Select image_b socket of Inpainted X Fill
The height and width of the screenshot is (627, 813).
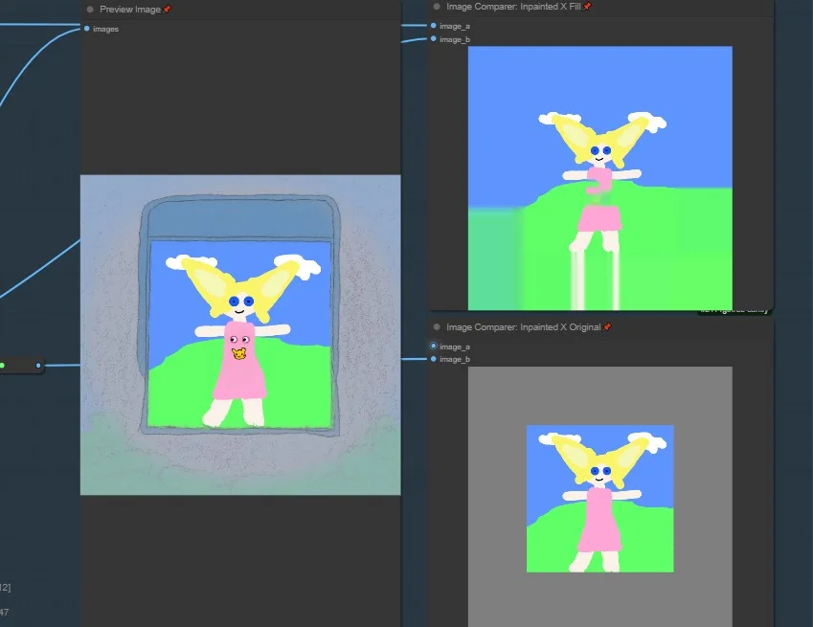pos(434,39)
